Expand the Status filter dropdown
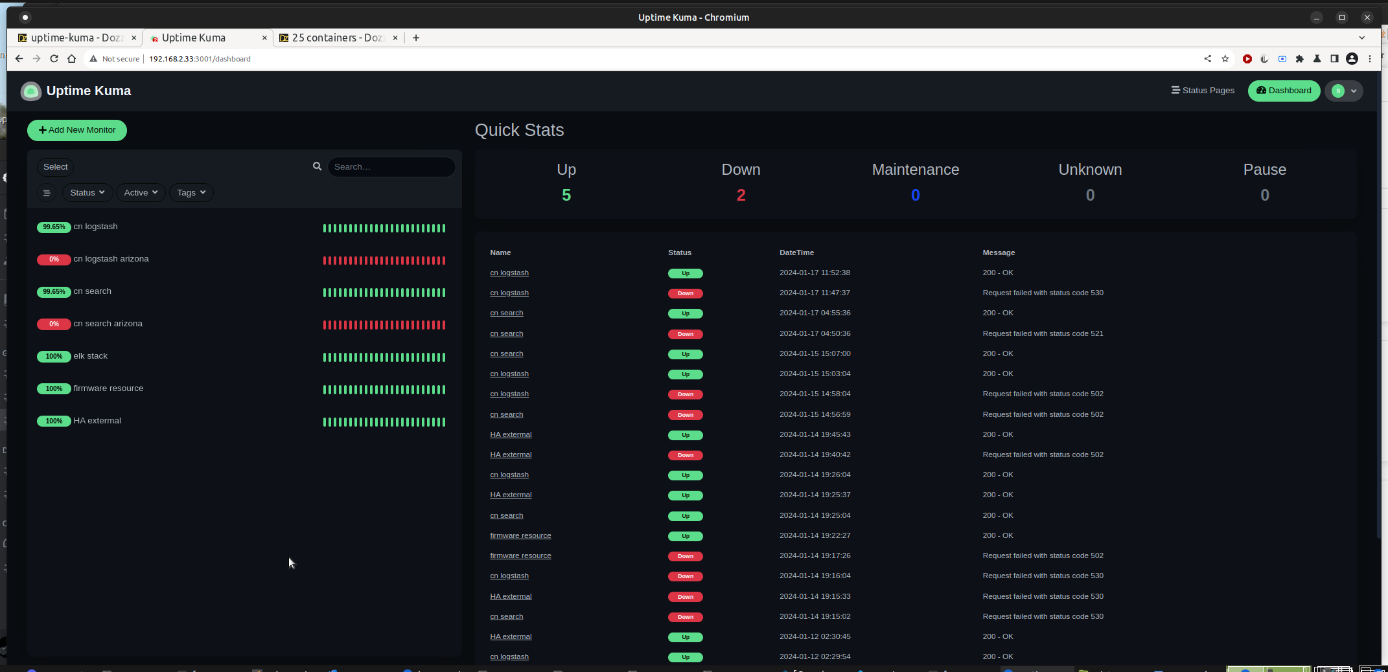The height and width of the screenshot is (672, 1388). 87,193
